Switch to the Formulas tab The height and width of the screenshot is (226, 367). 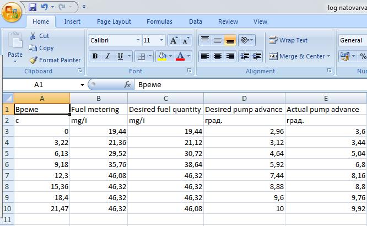coord(159,21)
